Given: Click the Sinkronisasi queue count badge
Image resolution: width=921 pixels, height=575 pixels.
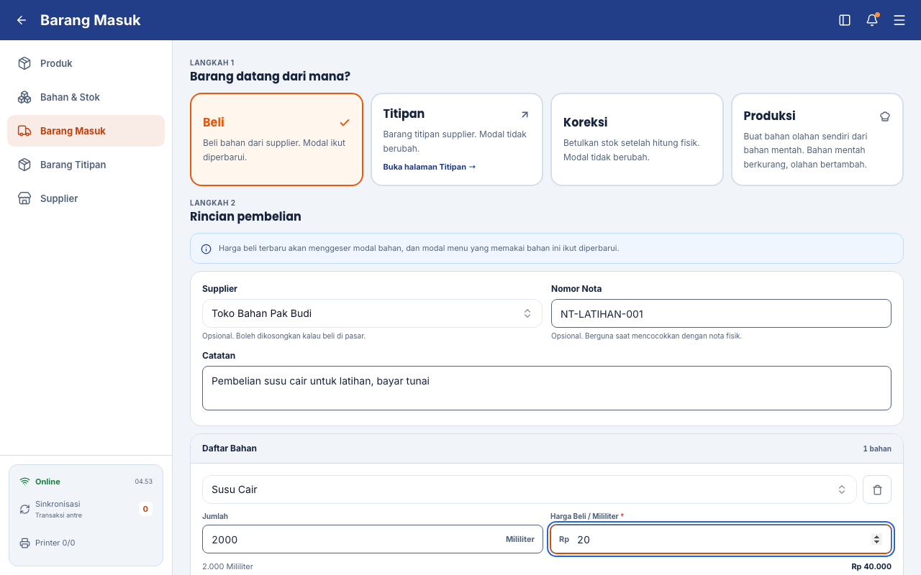Looking at the screenshot, I should click(145, 509).
